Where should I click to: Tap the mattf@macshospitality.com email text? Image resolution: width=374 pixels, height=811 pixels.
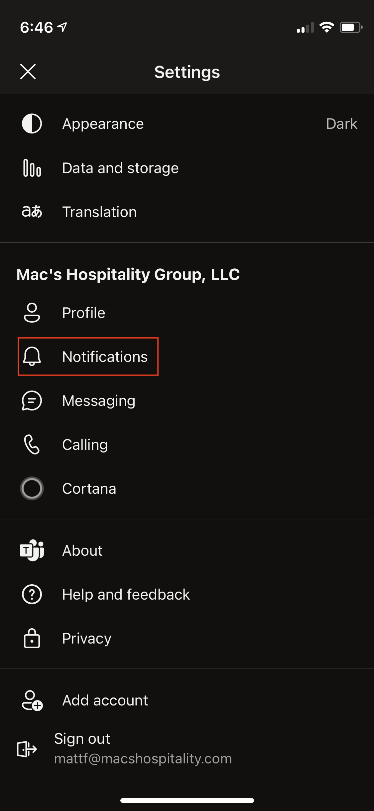143,759
